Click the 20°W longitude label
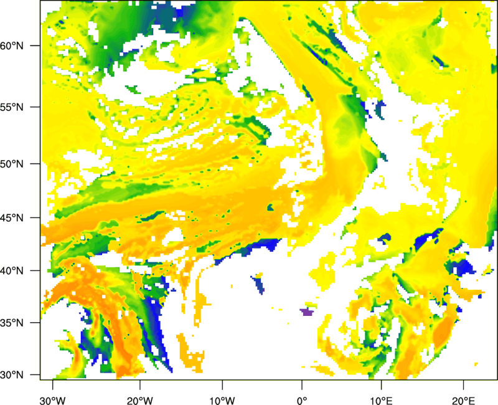 (139, 401)
